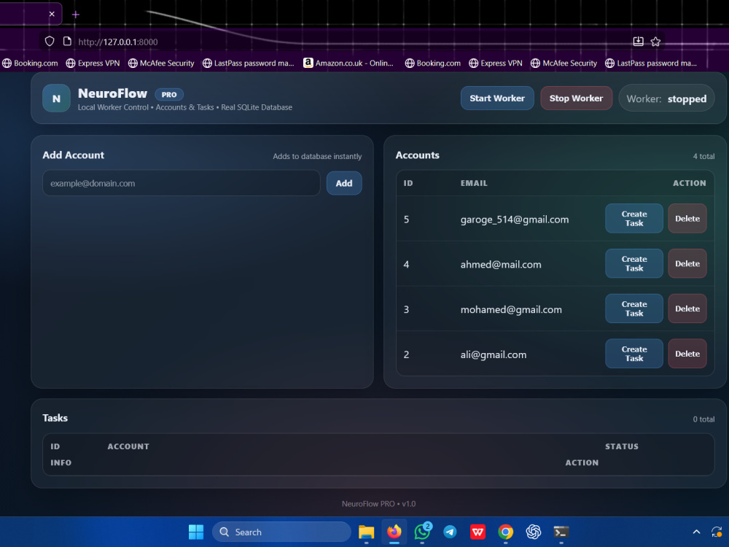Click the Stop Worker button

point(576,98)
